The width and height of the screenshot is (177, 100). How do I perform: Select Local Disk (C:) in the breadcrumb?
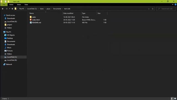pos(32,9)
